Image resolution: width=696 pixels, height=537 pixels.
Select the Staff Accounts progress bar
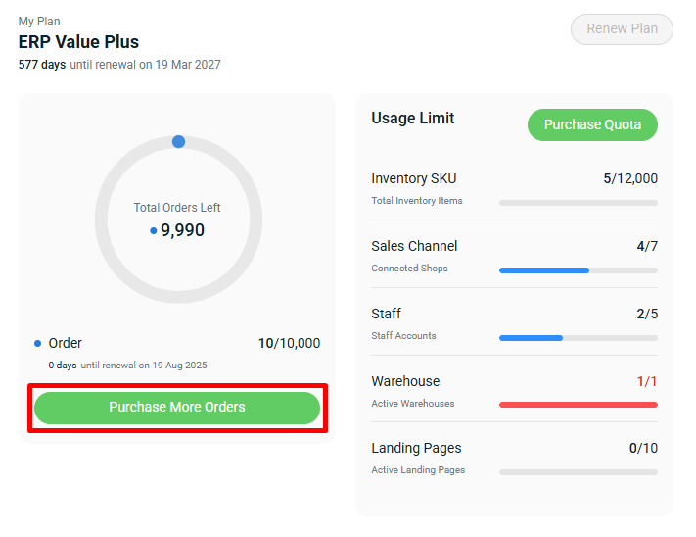[579, 338]
